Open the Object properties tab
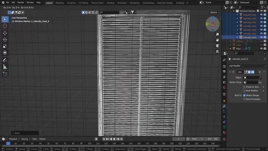The width and height of the screenshot is (268, 151). point(224,101)
